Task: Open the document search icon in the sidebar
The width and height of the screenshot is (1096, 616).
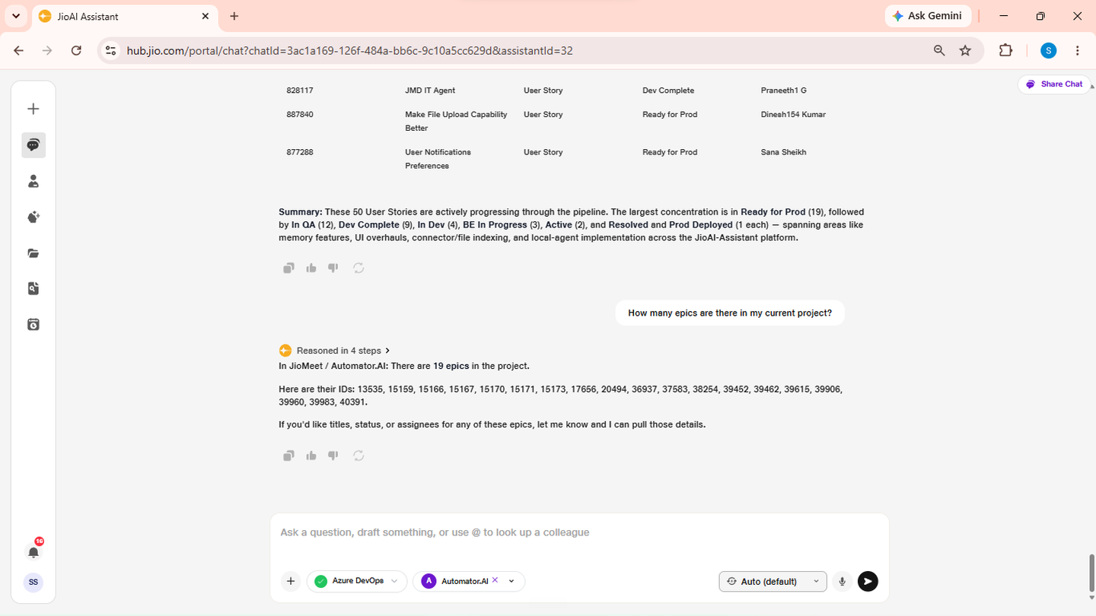Action: click(33, 288)
